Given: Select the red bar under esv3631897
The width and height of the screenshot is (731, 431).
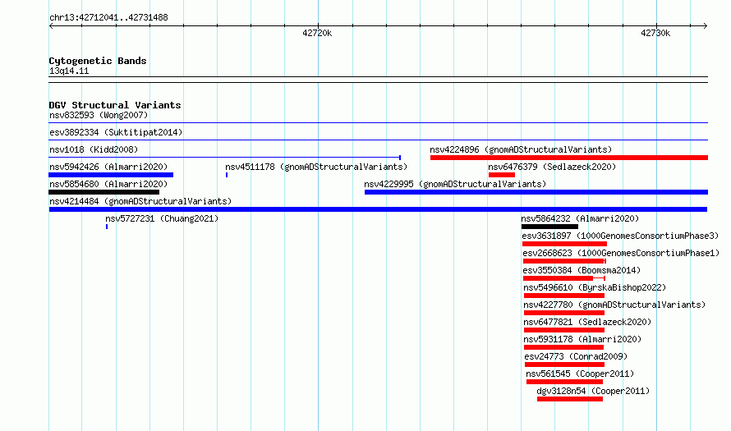Looking at the screenshot, I should click(x=564, y=244).
